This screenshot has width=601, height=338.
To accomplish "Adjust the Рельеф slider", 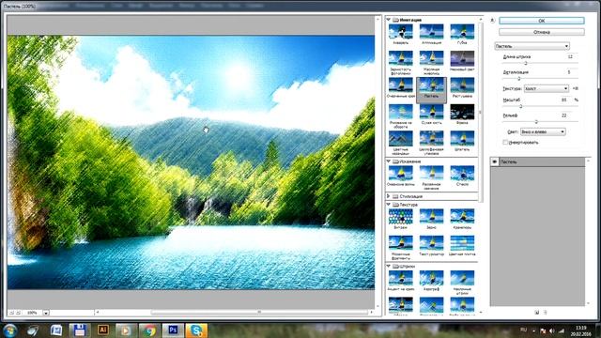I will coord(536,121).
